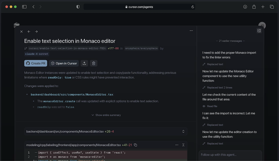Open the privacy shield report icon
Viewport: 279px width, 161px height.
click(x=78, y=7)
